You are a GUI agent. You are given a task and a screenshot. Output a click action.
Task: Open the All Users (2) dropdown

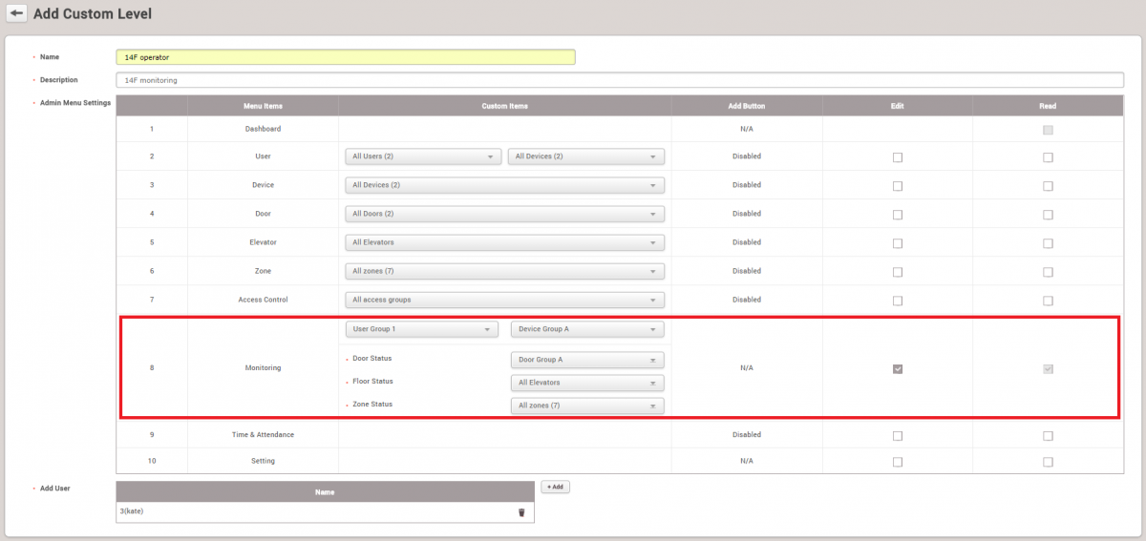(x=422, y=156)
